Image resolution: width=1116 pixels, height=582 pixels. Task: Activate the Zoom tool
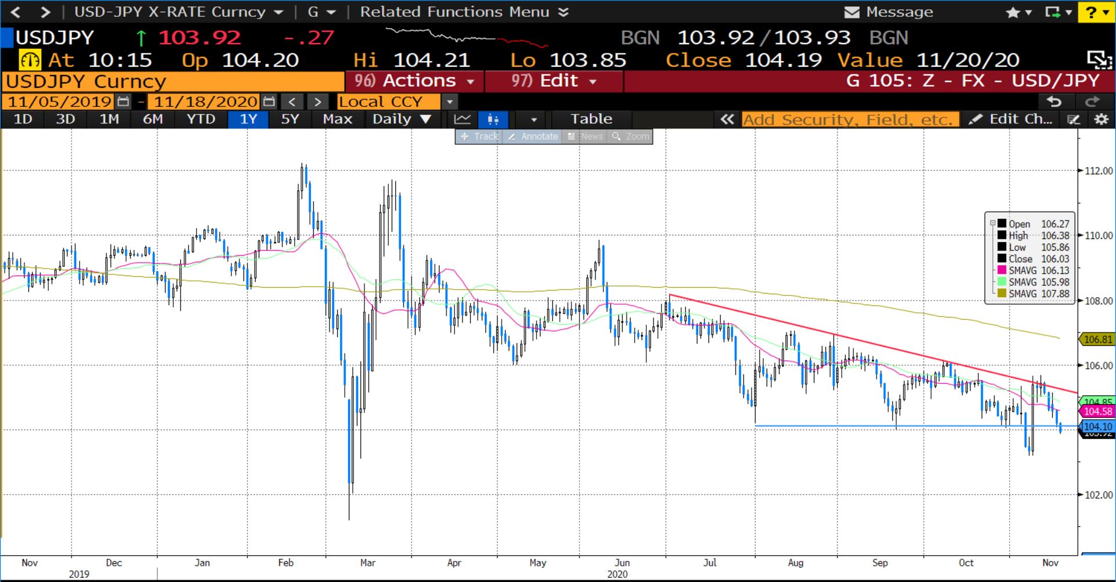point(631,137)
